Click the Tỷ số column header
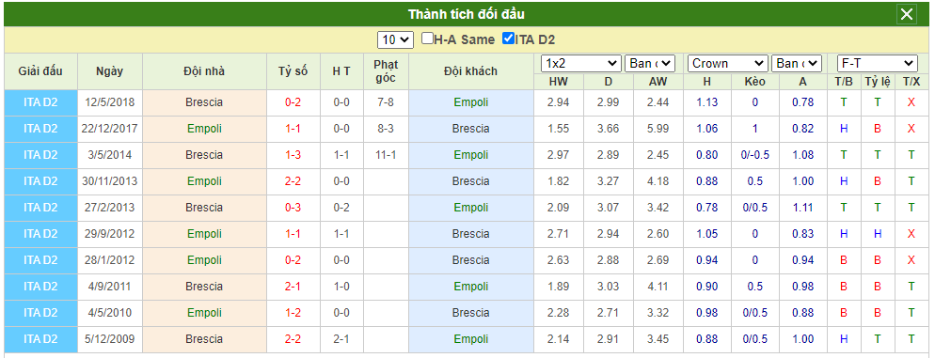Screen dimensions: 935x358 tap(293, 71)
